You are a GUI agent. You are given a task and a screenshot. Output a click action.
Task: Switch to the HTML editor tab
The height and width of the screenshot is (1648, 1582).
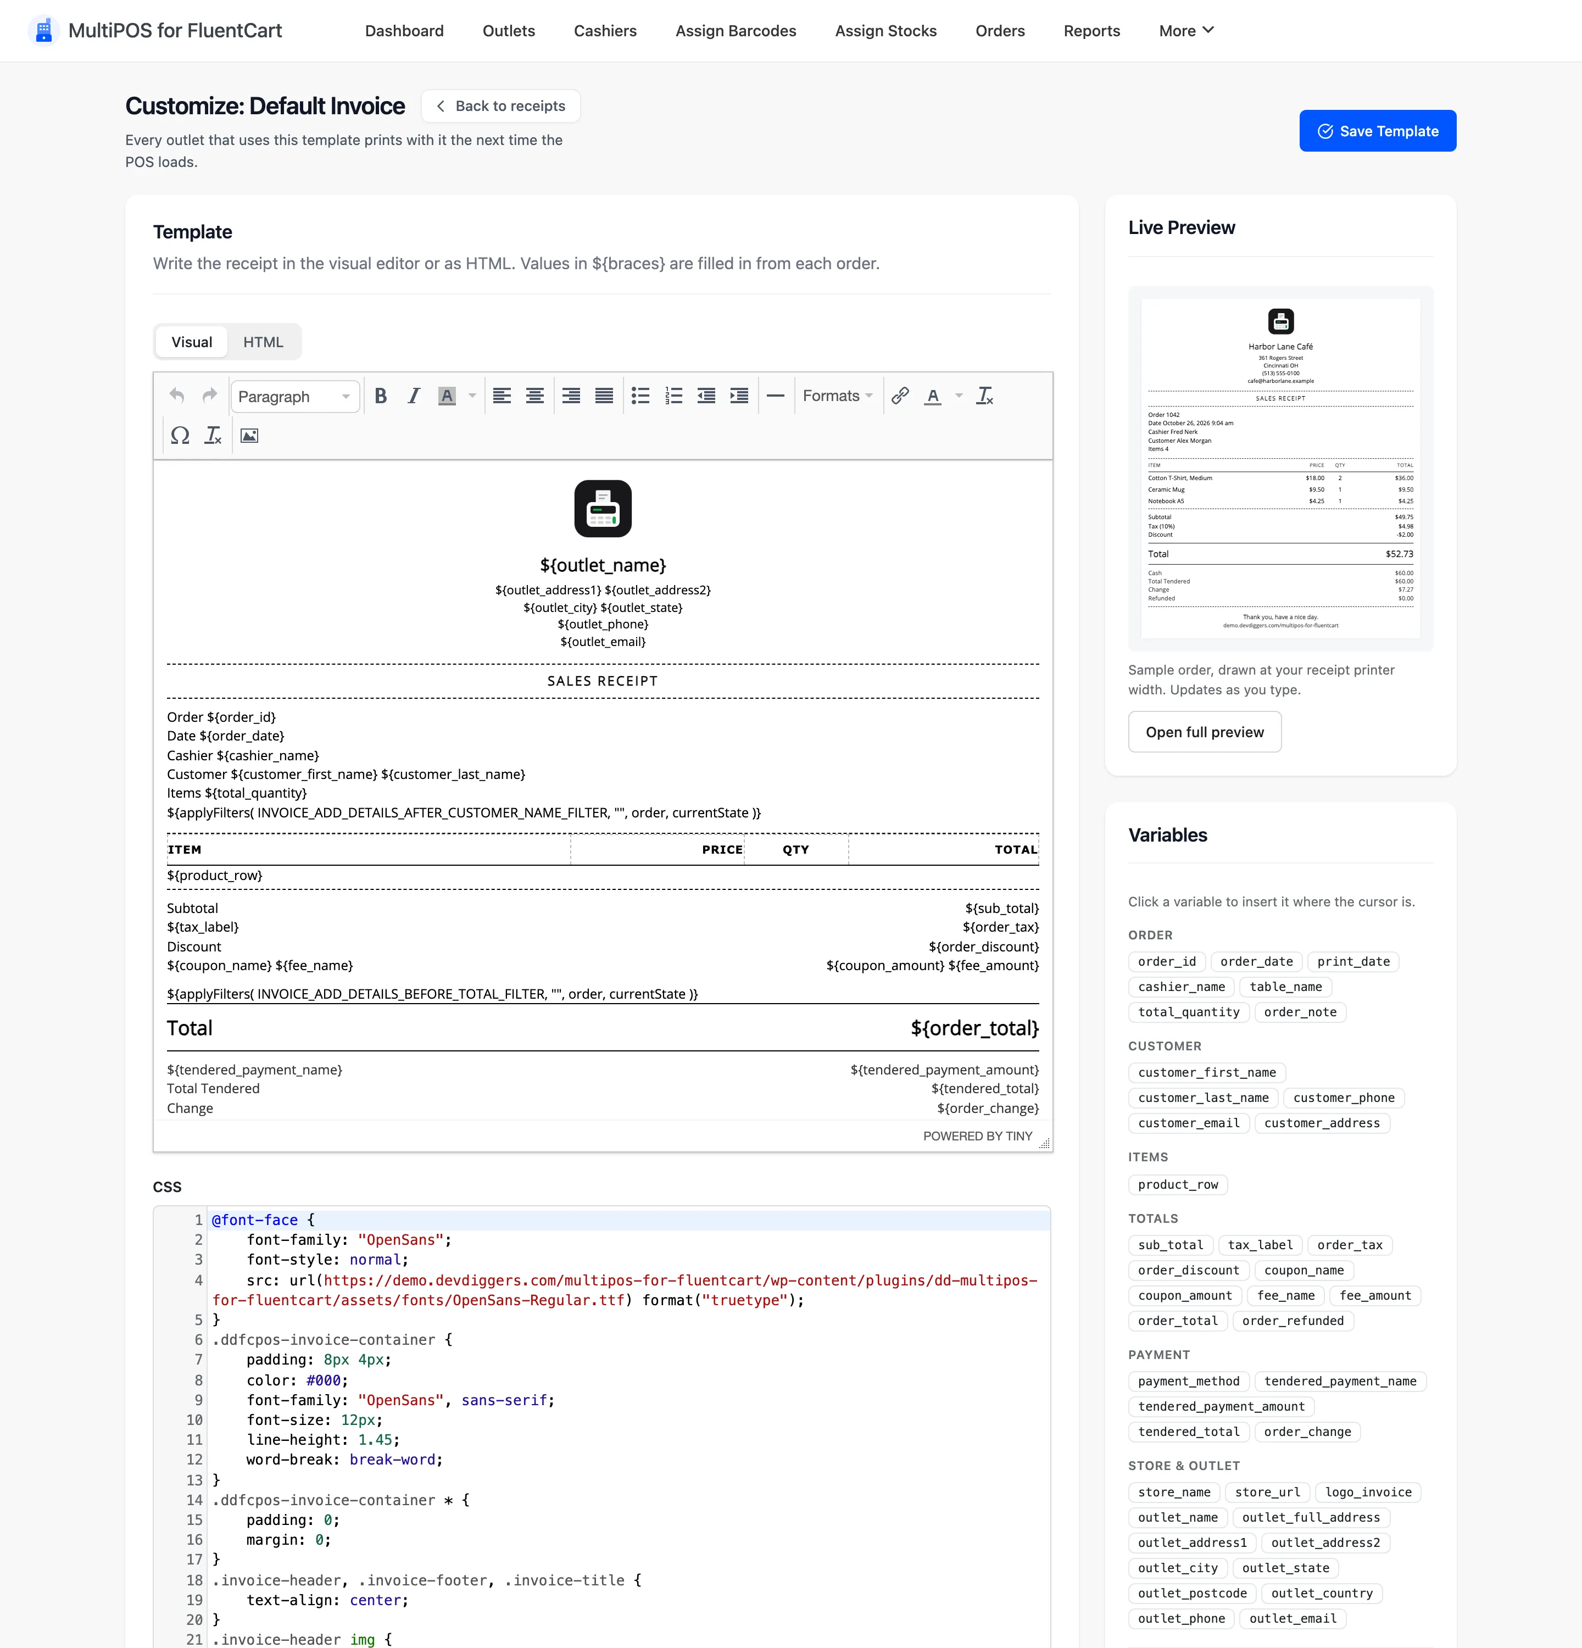(x=263, y=342)
